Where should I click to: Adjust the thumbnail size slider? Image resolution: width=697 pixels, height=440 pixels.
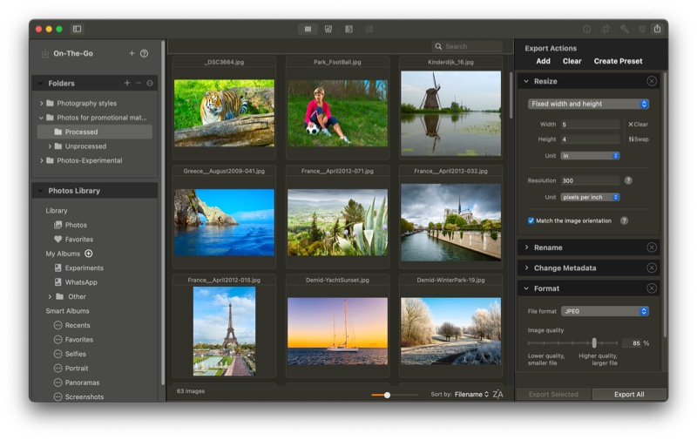pyautogui.click(x=387, y=395)
